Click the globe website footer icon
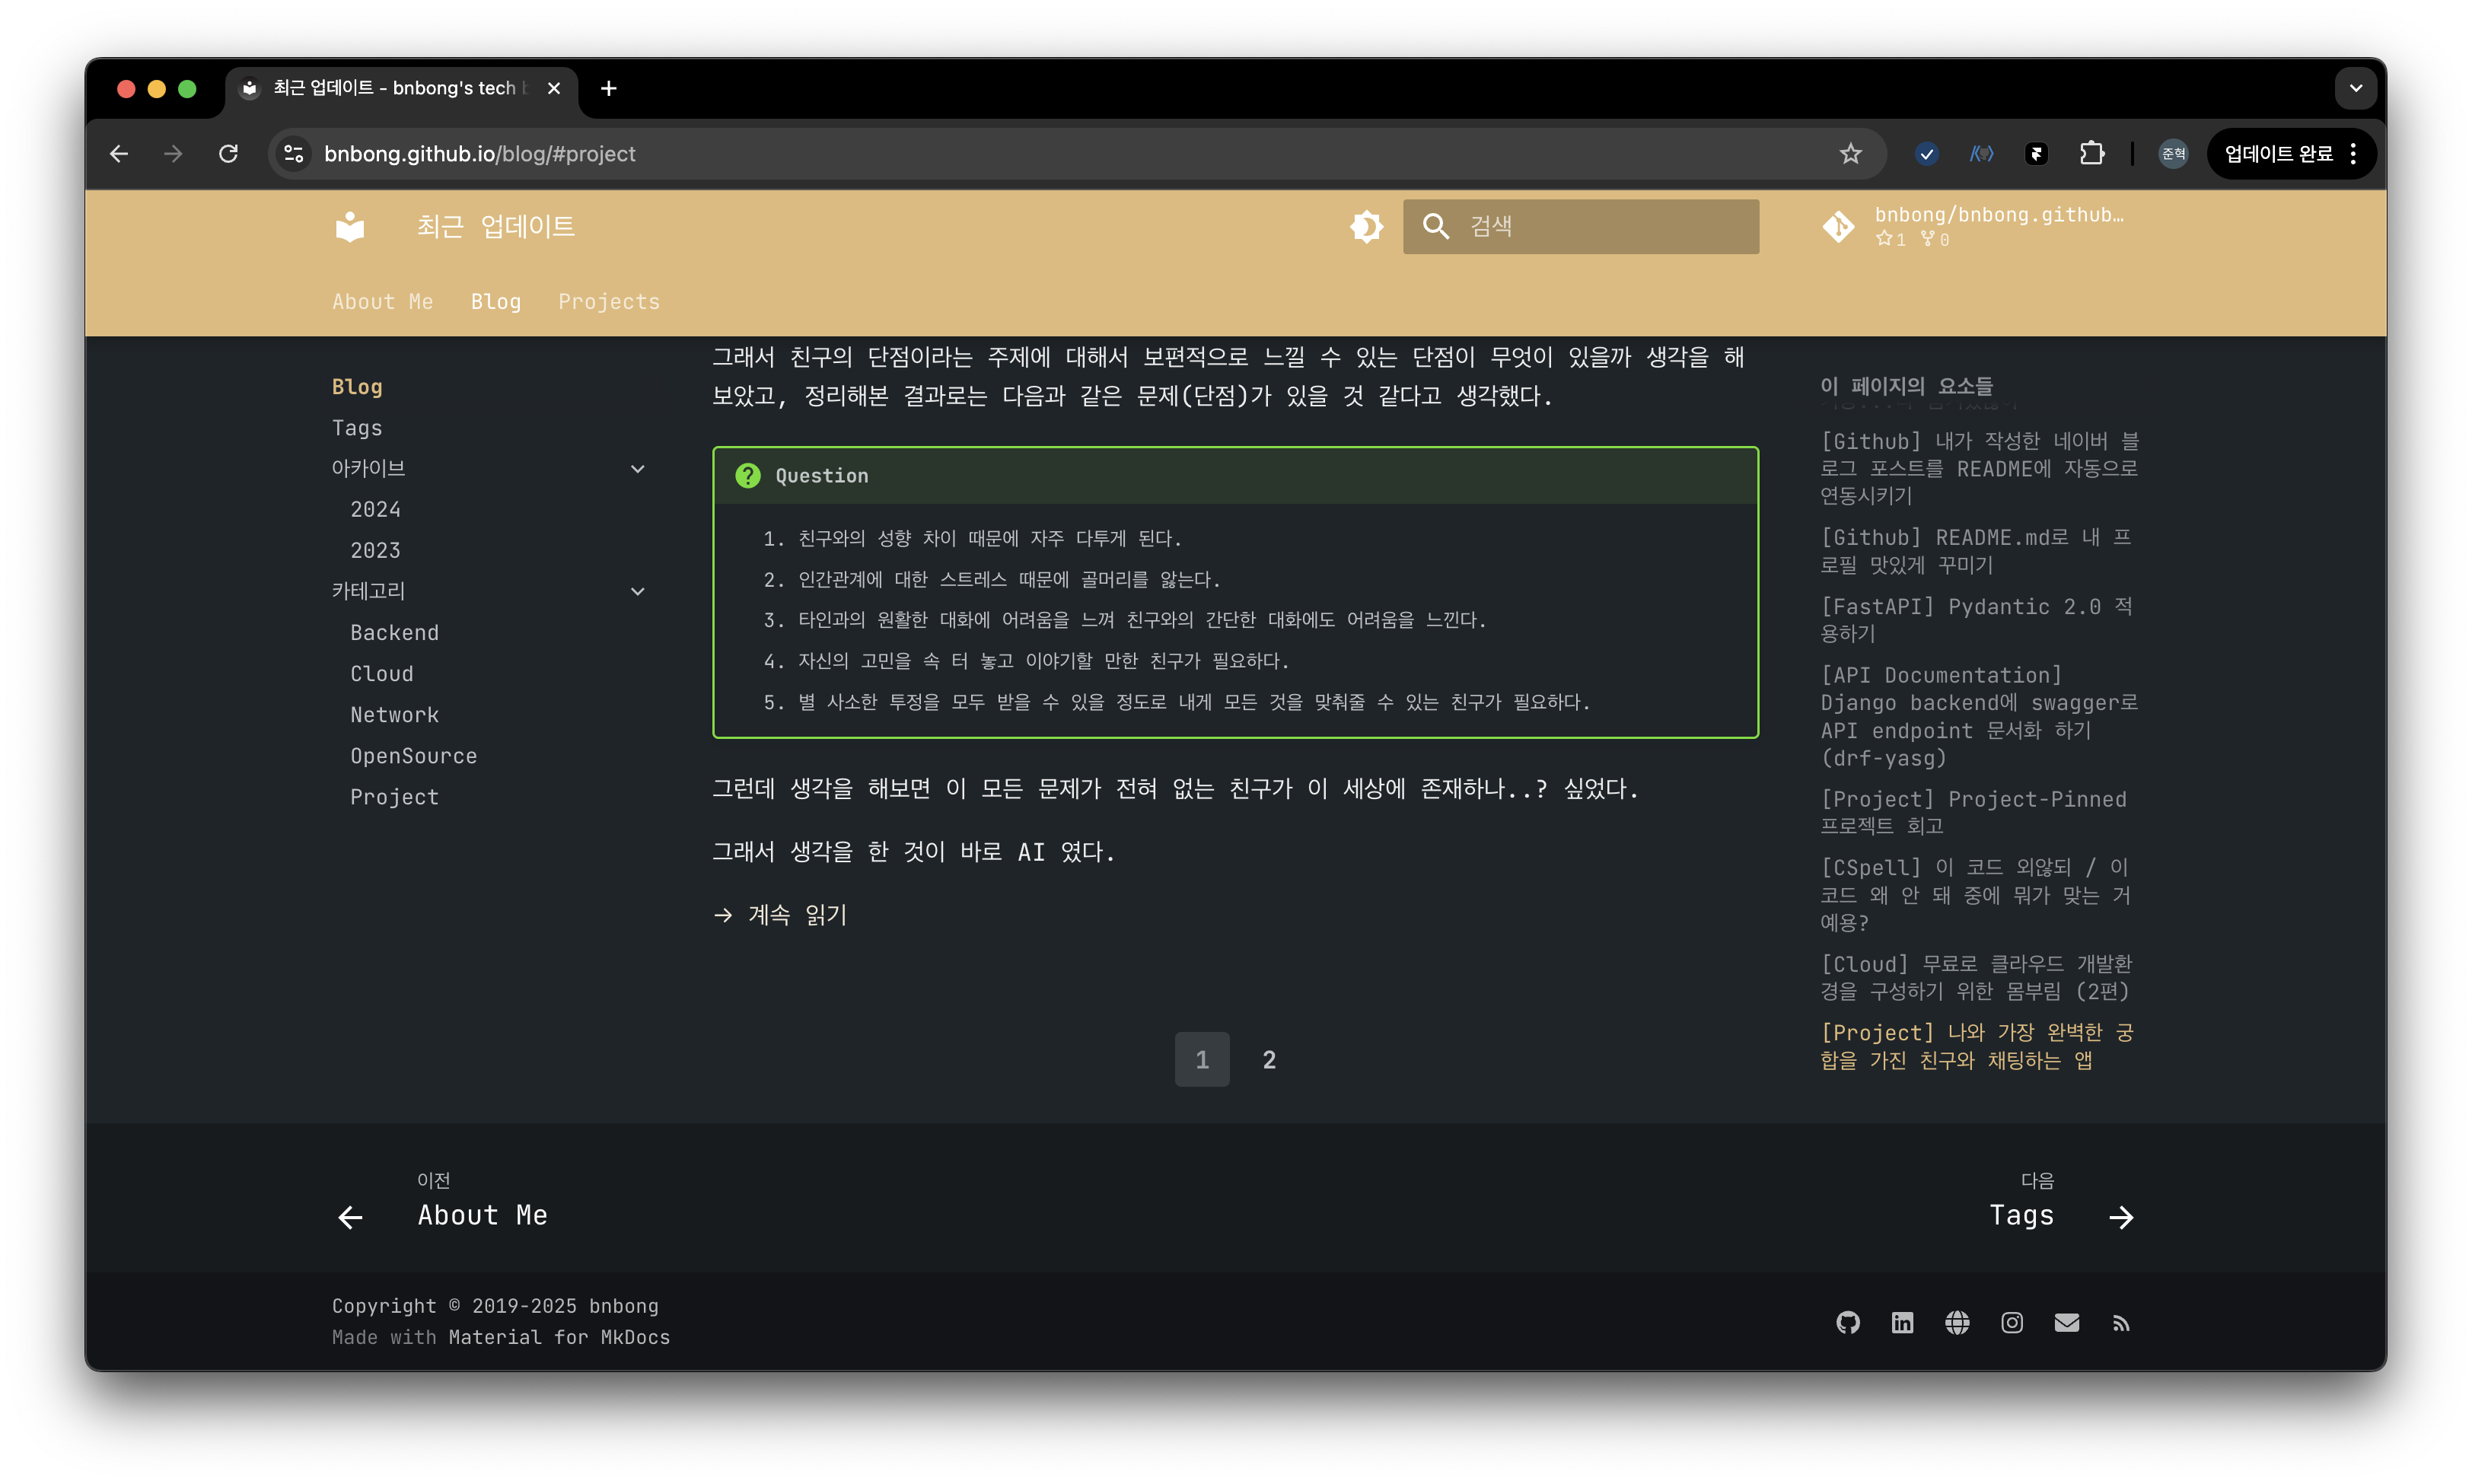 [x=1957, y=1322]
